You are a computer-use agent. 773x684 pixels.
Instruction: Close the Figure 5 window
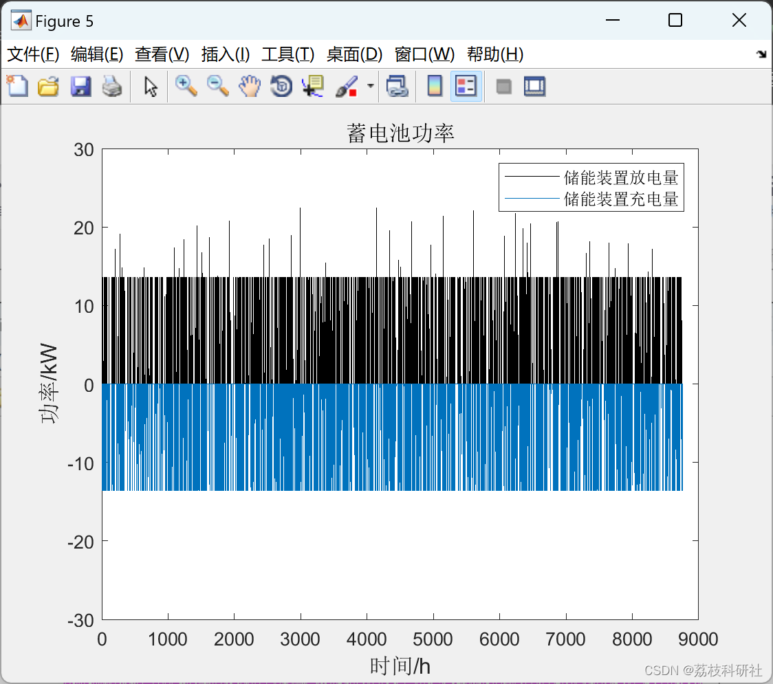(x=739, y=20)
